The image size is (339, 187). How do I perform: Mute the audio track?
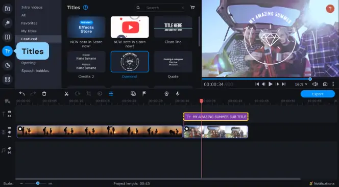pos(10,148)
